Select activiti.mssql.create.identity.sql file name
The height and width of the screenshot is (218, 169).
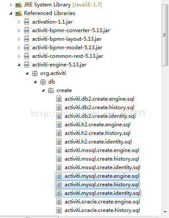click(102, 167)
